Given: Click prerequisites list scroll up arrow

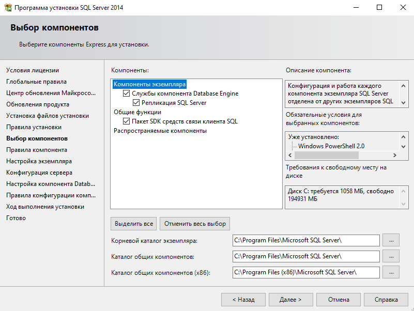Looking at the screenshot, I should pos(403,137).
